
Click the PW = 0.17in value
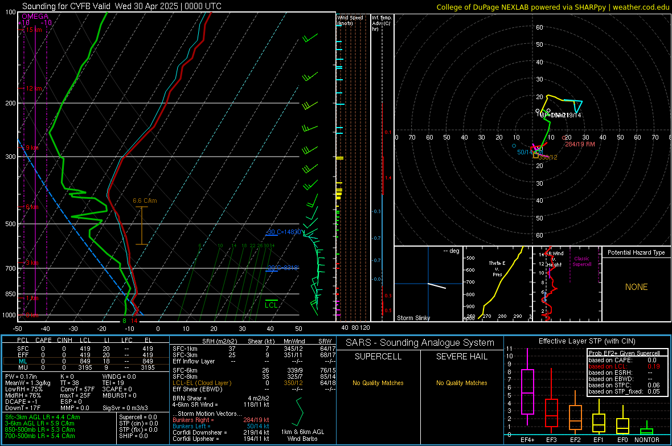[x=21, y=377]
